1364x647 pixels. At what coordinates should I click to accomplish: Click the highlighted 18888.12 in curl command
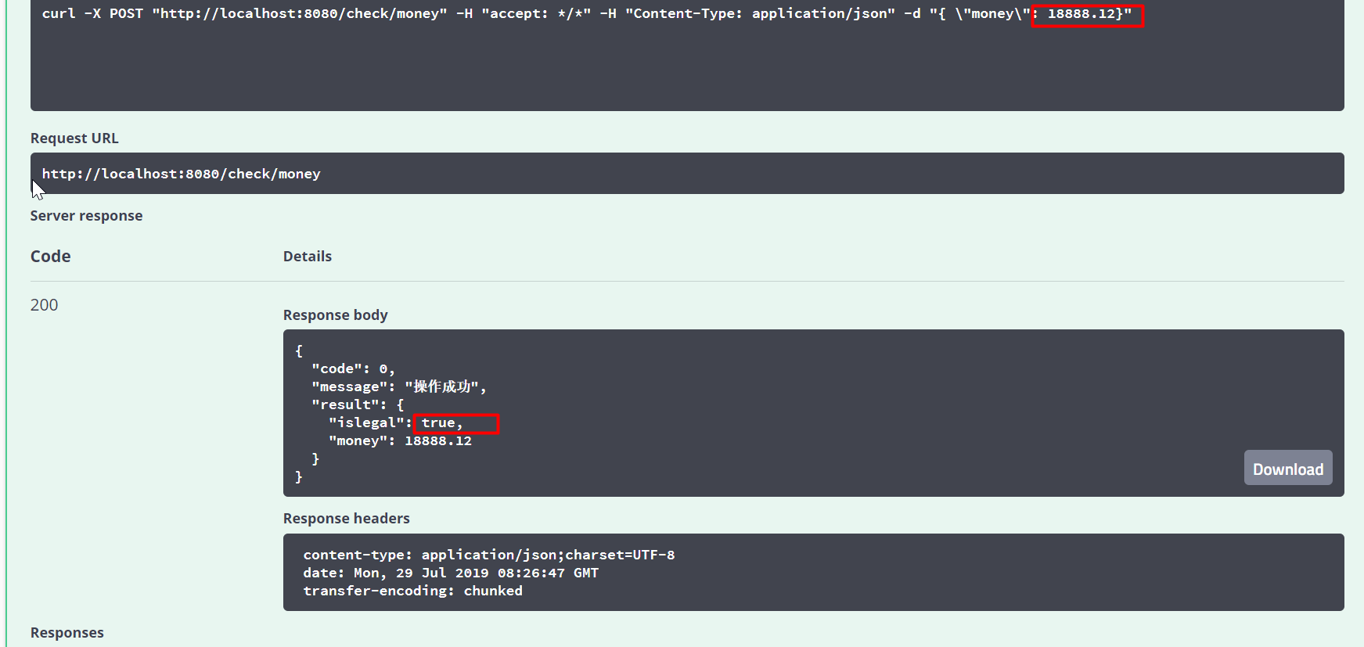[1086, 14]
